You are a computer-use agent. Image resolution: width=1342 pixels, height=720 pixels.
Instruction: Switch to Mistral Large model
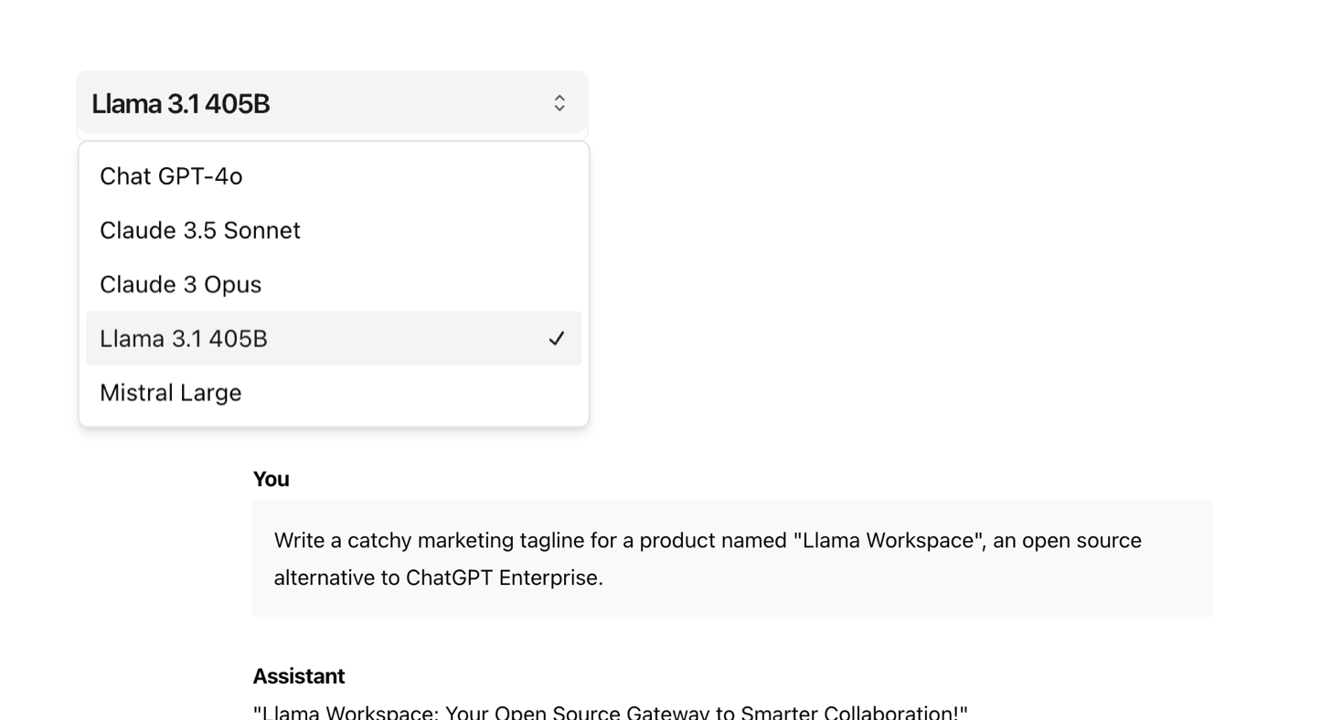(334, 392)
